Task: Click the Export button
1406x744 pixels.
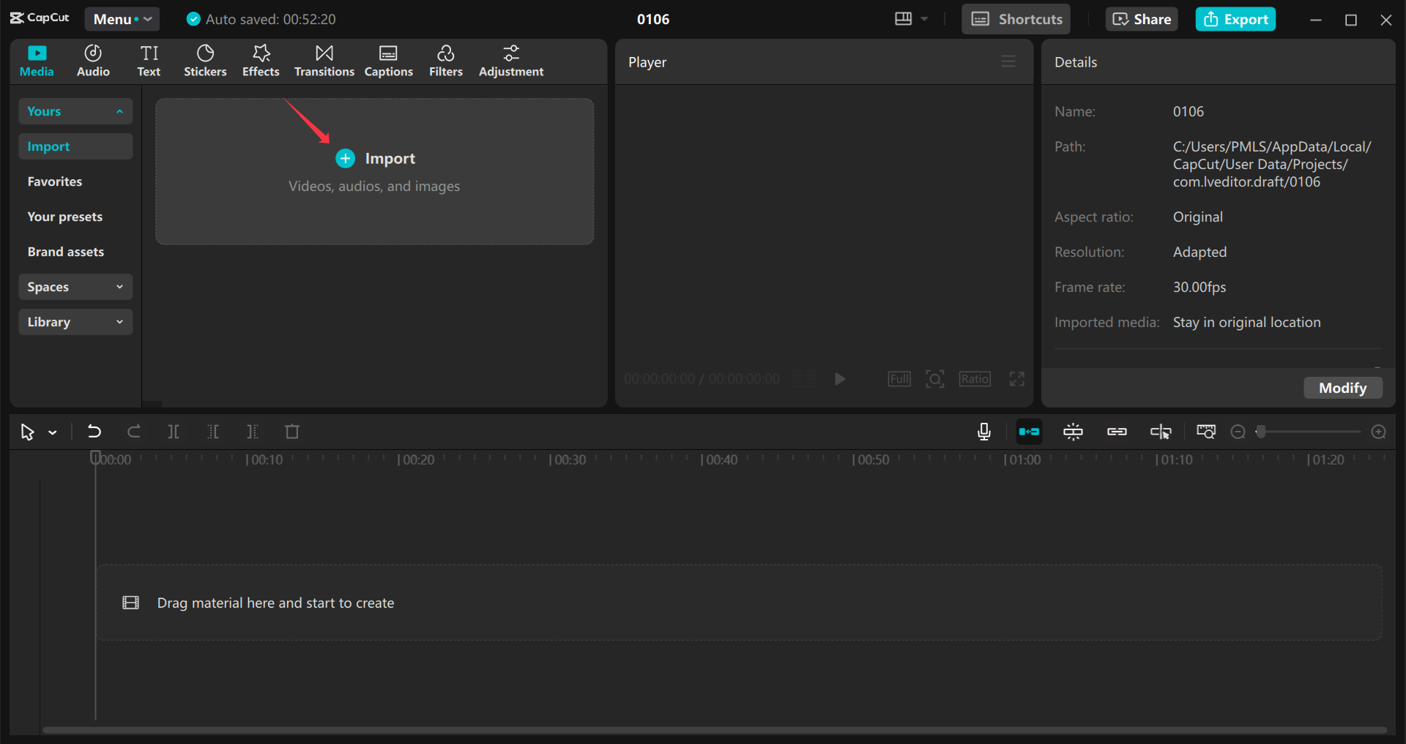Action: (x=1235, y=19)
